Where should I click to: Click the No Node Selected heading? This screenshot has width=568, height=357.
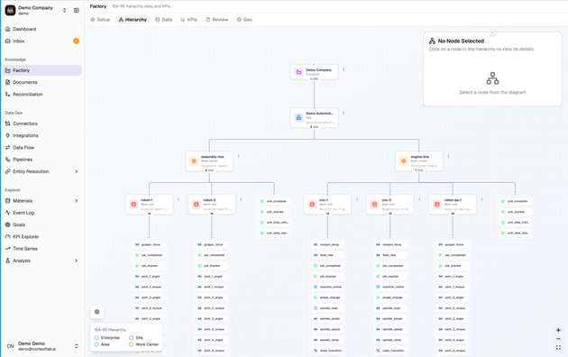tap(461, 41)
